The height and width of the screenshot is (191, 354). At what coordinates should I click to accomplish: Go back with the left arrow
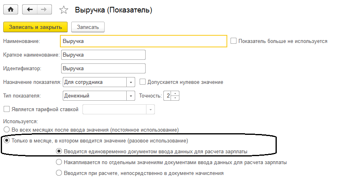pos(30,10)
